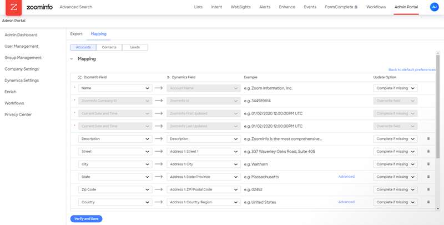
Task: Open the Country ZoomInfo field dropdown
Action: (x=115, y=202)
